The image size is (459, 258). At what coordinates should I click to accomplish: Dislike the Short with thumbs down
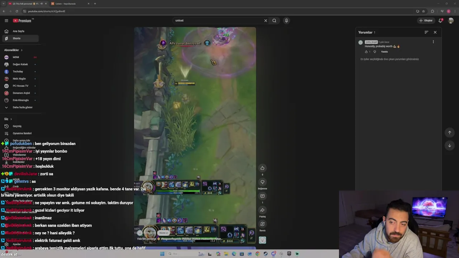[x=262, y=182]
